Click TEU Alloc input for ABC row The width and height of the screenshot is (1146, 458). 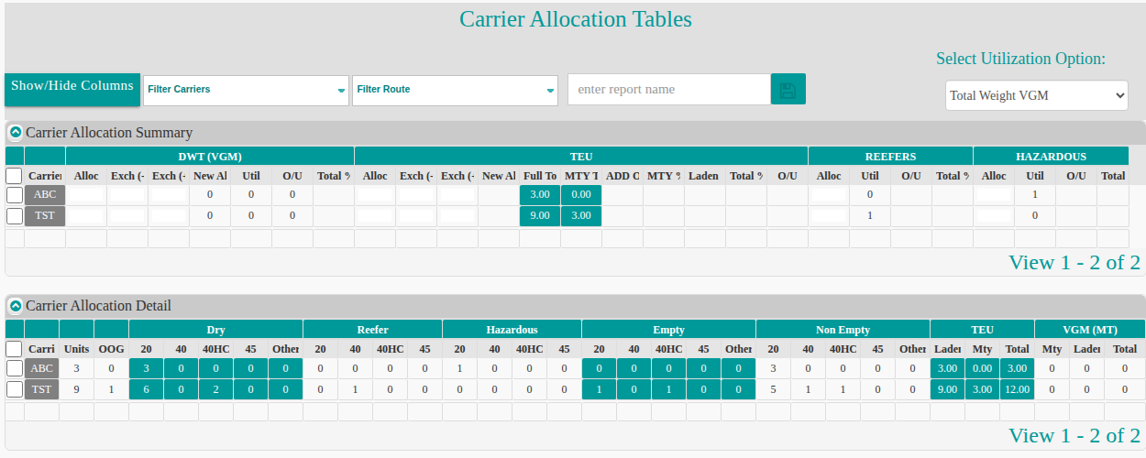[375, 195]
